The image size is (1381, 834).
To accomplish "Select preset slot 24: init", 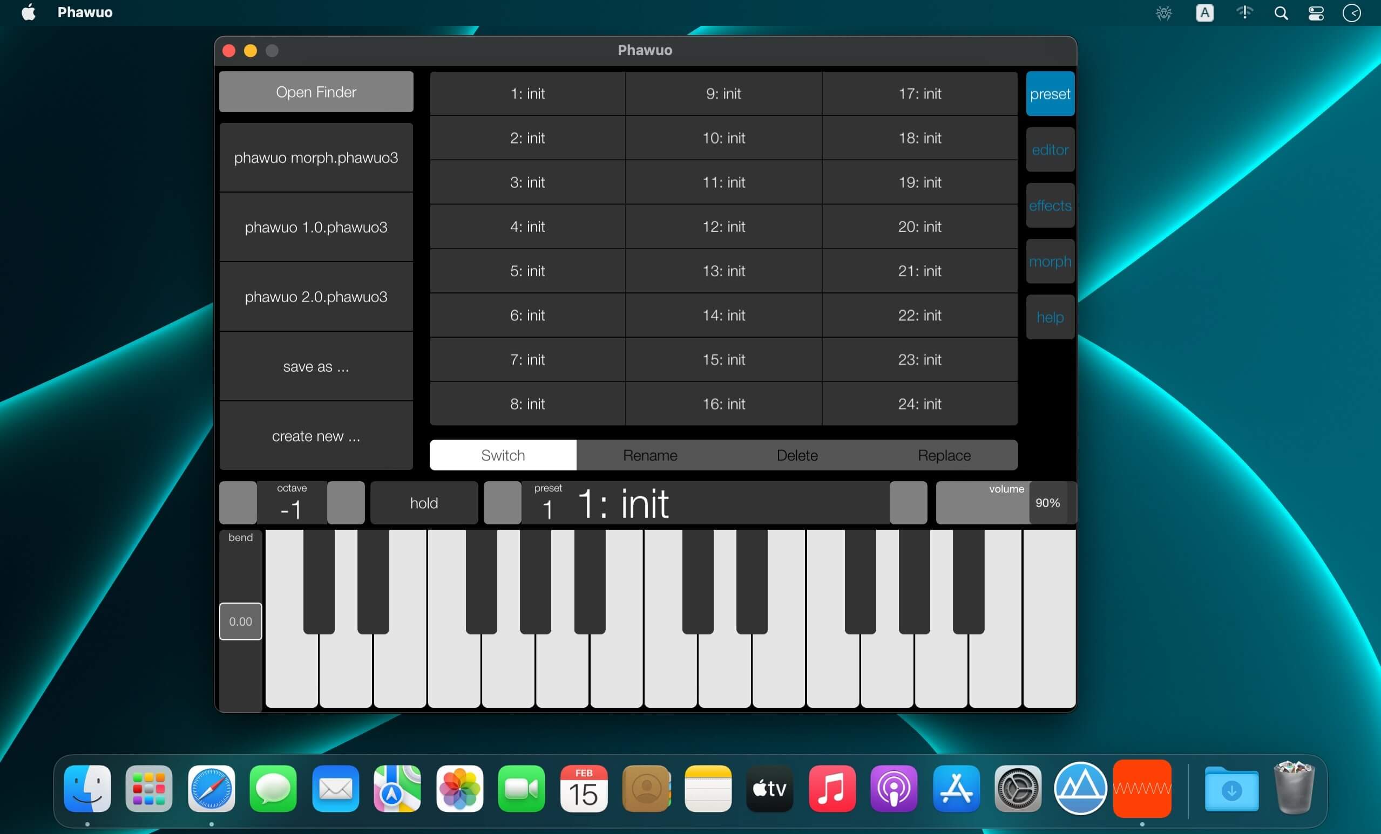I will click(920, 404).
